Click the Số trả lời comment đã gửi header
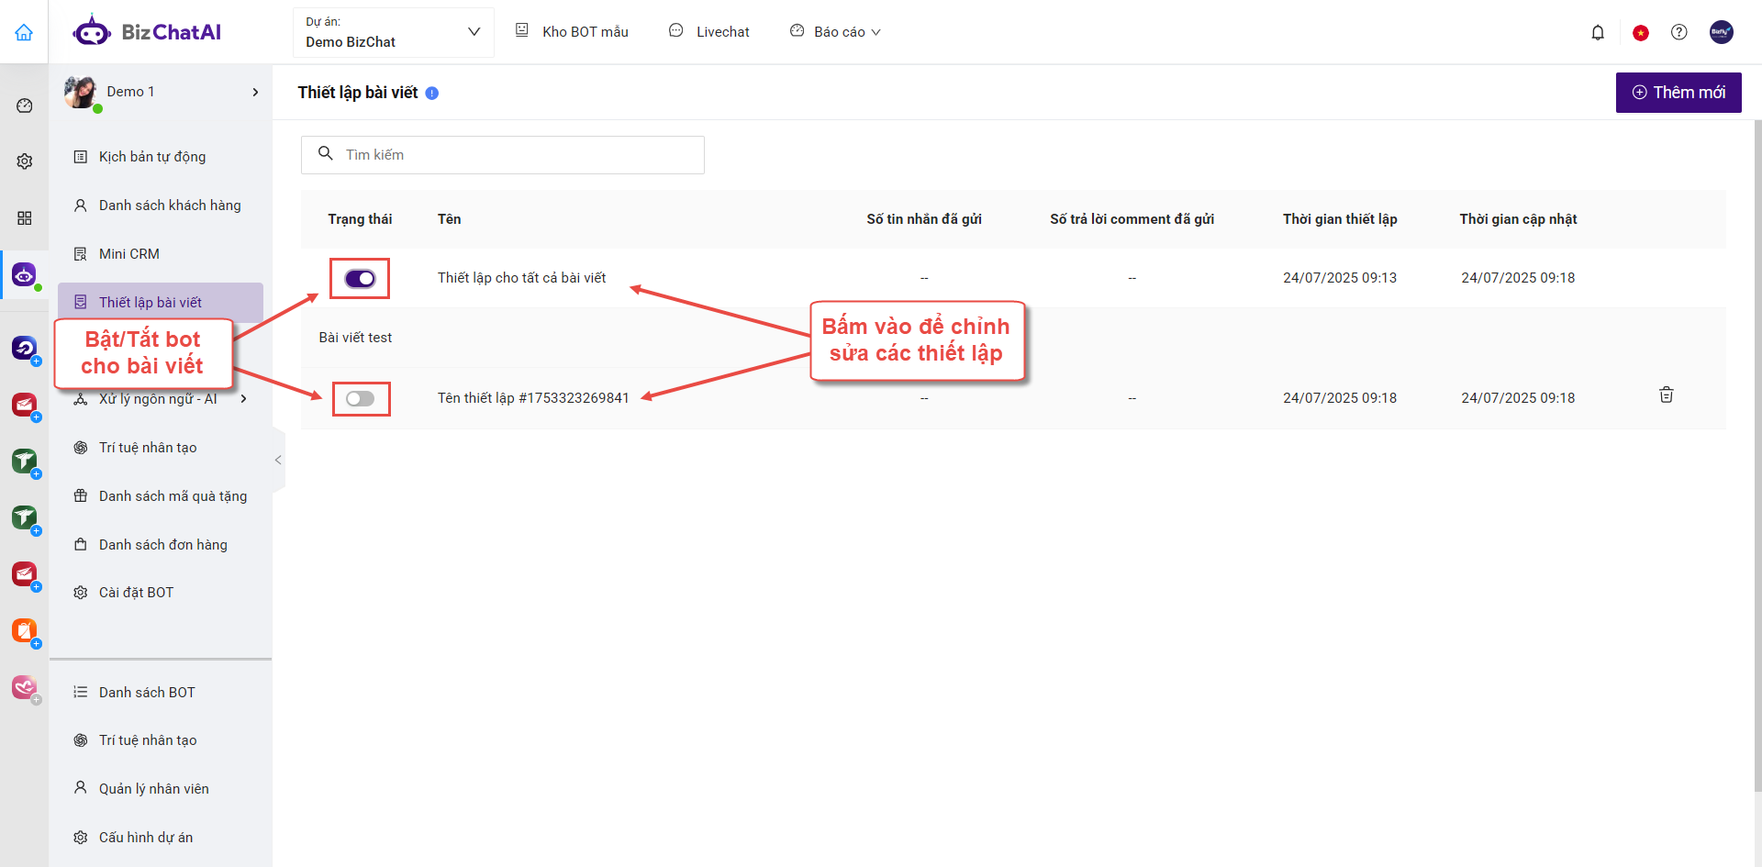The image size is (1762, 867). click(1132, 219)
